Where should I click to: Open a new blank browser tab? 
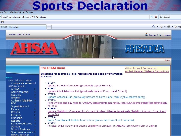(49, 27)
